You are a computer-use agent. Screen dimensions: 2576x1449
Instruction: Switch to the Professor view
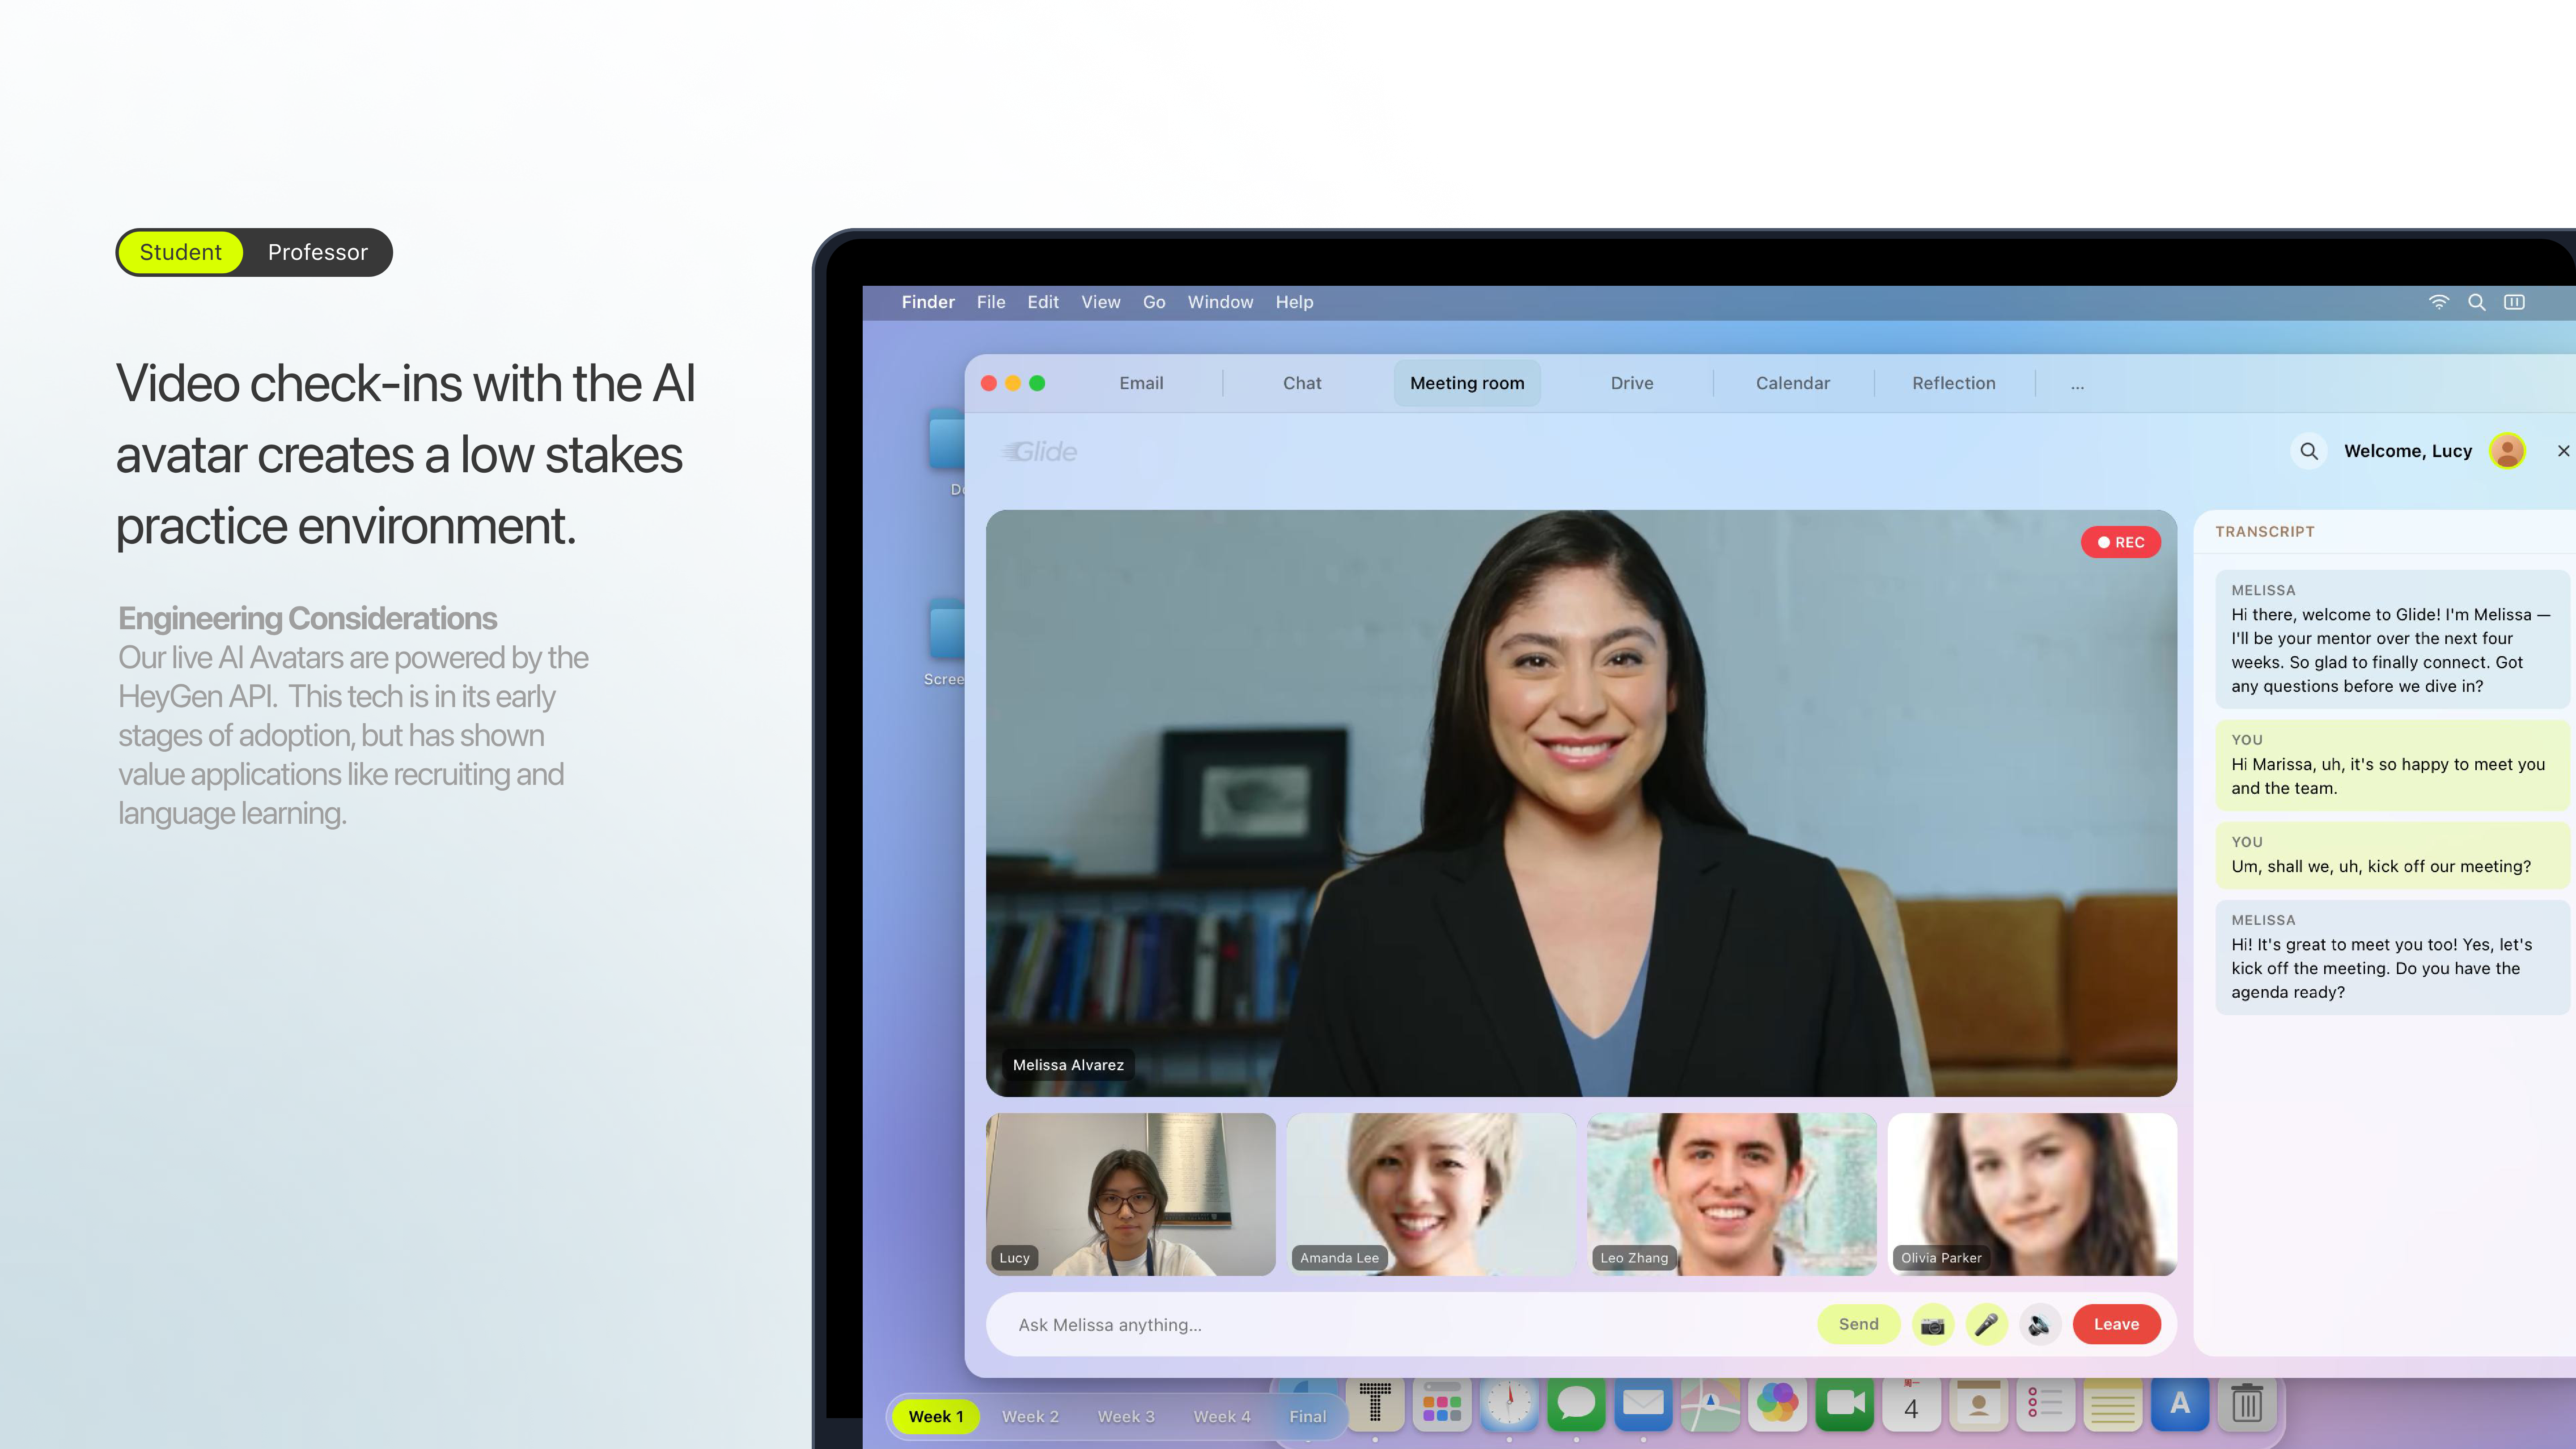click(318, 252)
